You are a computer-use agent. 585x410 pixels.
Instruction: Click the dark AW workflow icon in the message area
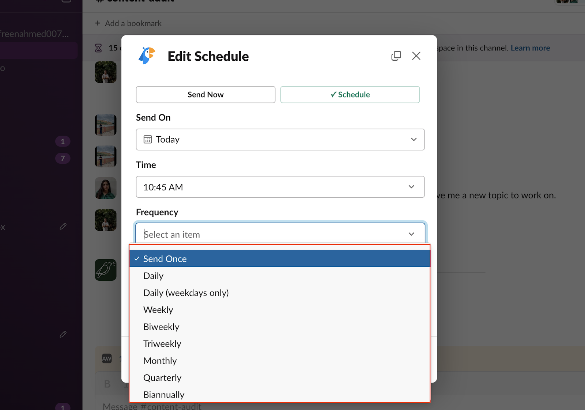click(106, 358)
